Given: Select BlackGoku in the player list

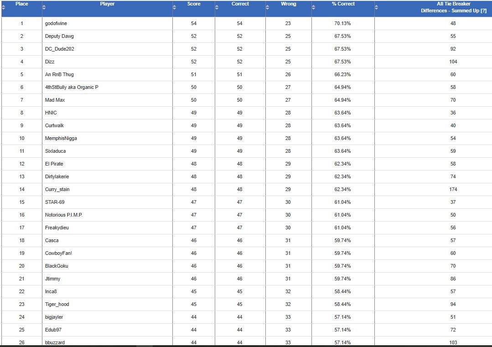Looking at the screenshot, I should pos(57,266).
